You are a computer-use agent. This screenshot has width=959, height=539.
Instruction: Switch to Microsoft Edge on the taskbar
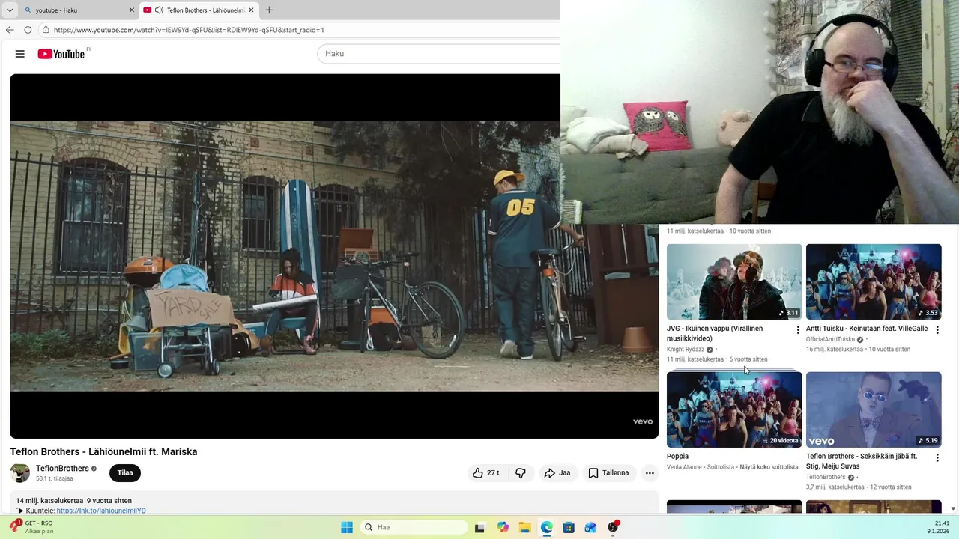click(547, 527)
